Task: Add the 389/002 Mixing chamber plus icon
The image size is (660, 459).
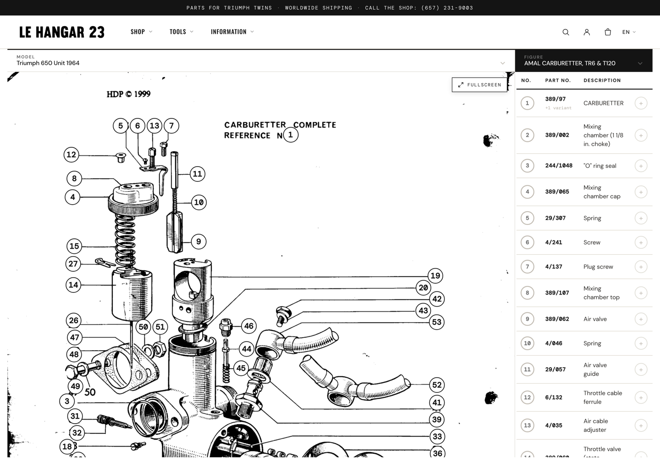Action: (x=641, y=135)
